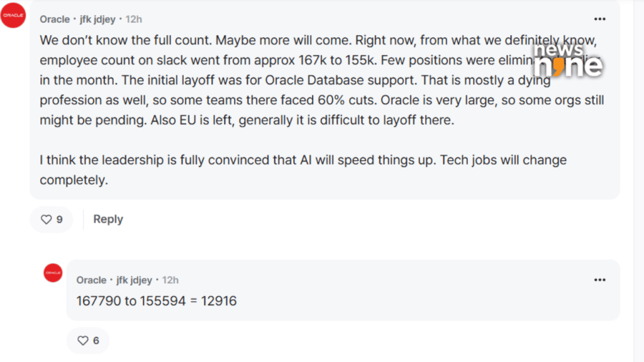The width and height of the screenshot is (644, 362).
Task: Open the three-dot menu on the top comment
Action: tap(600, 19)
